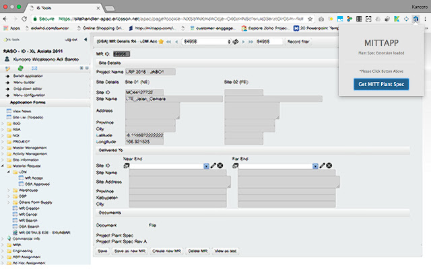The height and width of the screenshot is (269, 431).
Task: Select the ASP Assignment folder
Action: (x=26, y=257)
